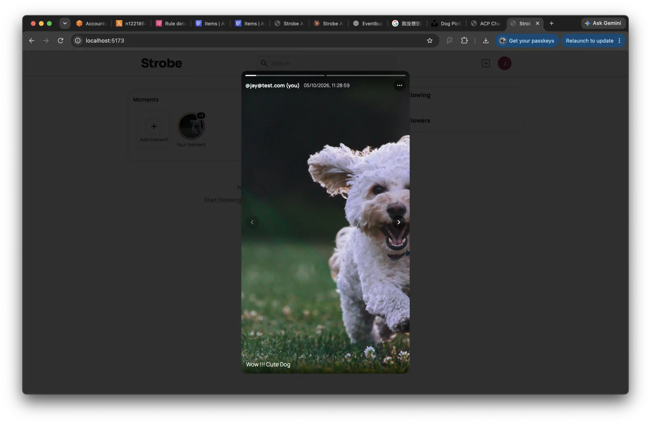Image resolution: width=651 pixels, height=424 pixels.
Task: Click the first story progress bar segment
Action: click(x=285, y=75)
